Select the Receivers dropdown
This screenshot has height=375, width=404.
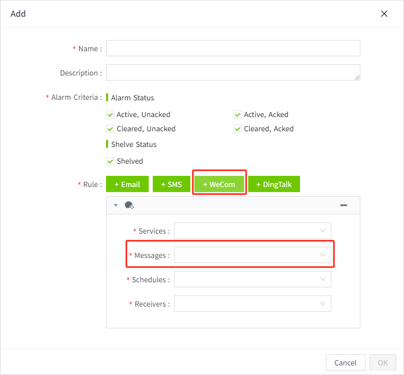(252, 304)
